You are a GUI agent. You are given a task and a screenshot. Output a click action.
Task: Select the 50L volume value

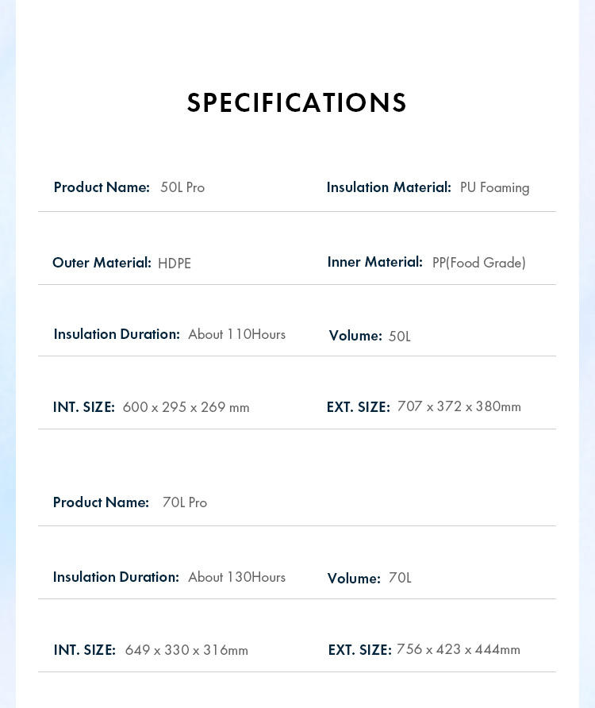coord(400,337)
